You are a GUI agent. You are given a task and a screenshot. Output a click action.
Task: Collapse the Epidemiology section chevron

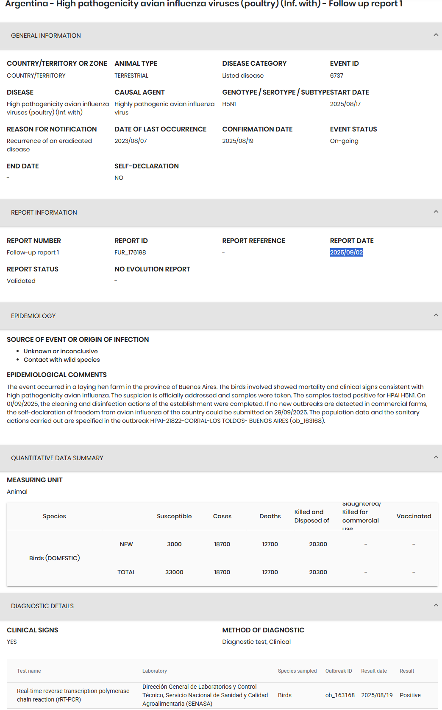point(436,315)
